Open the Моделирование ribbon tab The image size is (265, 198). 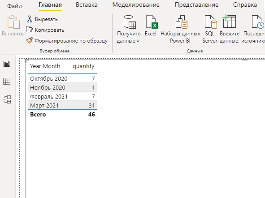[136, 5]
